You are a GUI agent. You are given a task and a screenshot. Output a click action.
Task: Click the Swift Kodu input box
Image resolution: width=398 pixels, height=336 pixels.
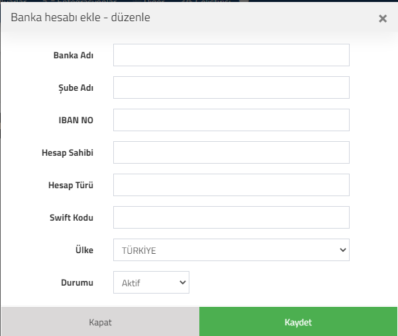point(231,217)
